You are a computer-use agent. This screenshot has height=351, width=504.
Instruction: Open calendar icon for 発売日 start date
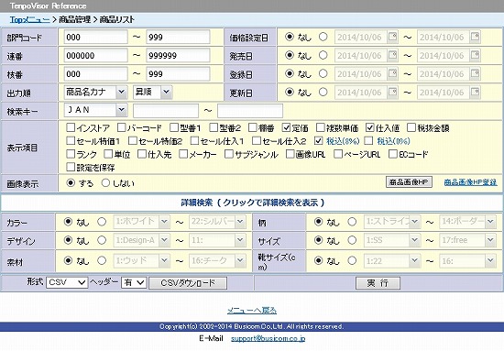pyautogui.click(x=392, y=55)
